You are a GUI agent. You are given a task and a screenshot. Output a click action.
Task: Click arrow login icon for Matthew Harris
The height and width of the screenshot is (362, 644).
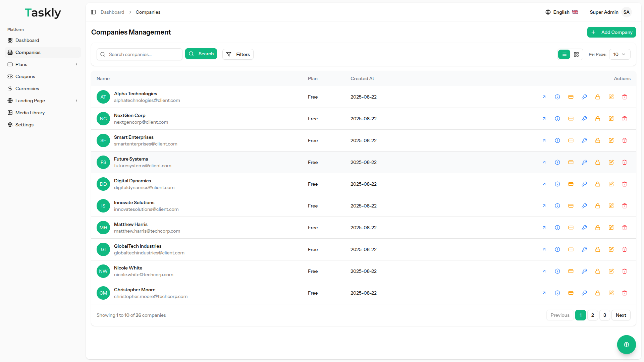(544, 228)
